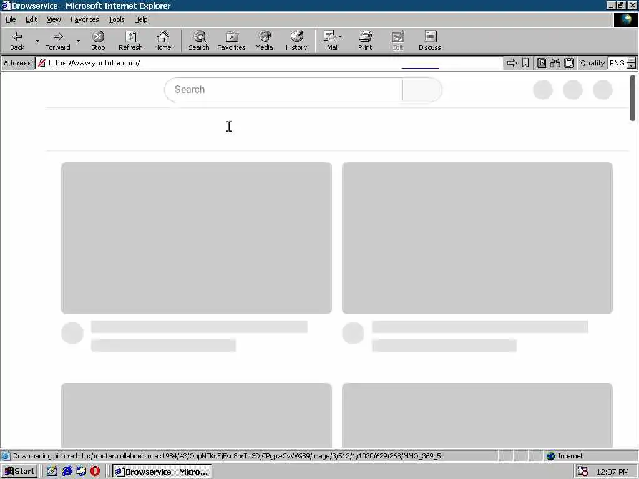Click the Discuss toolbar button

(x=429, y=41)
